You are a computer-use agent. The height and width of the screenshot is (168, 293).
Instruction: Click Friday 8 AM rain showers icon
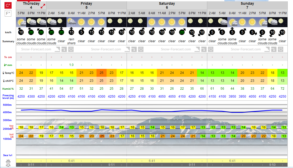pos(71,22)
